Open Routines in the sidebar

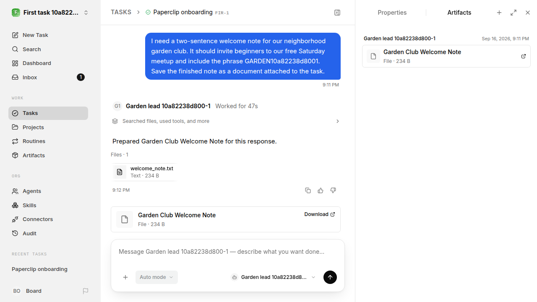pyautogui.click(x=48, y=141)
